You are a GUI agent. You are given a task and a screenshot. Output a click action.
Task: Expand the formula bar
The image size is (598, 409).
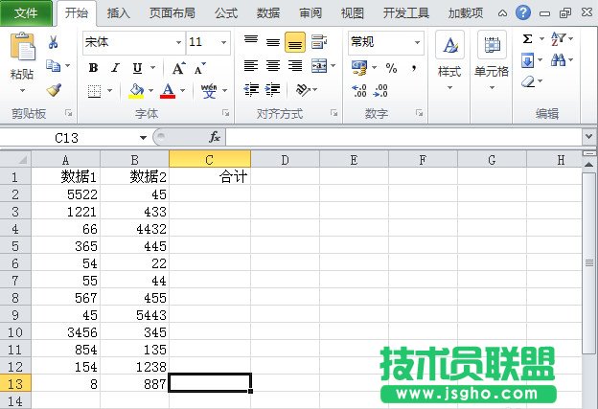point(588,136)
